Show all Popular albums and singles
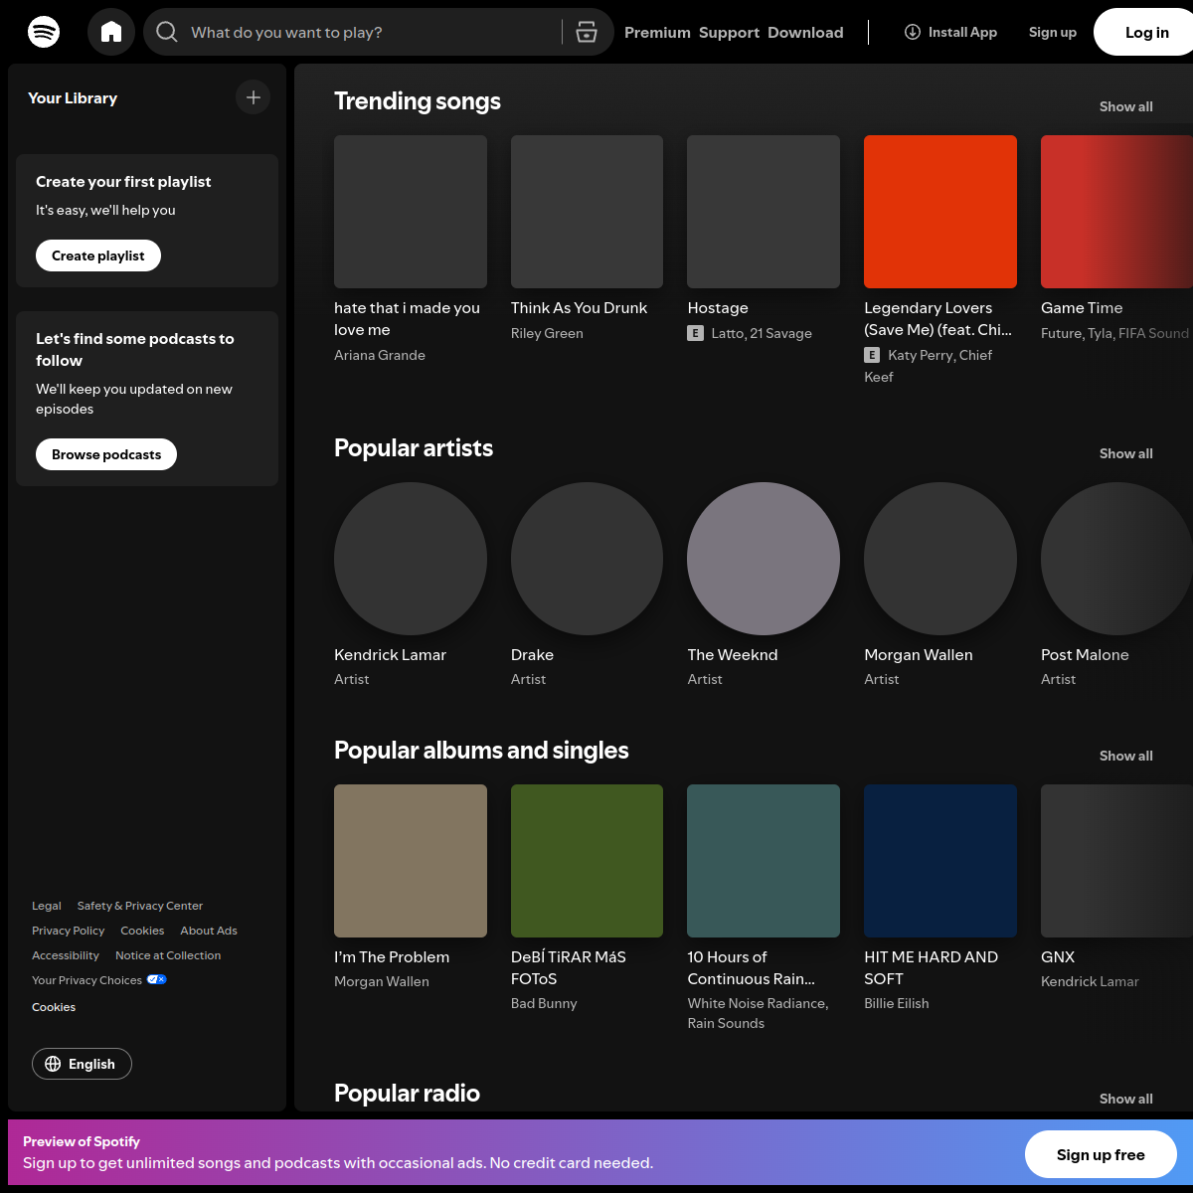Image resolution: width=1193 pixels, height=1193 pixels. tap(1125, 756)
